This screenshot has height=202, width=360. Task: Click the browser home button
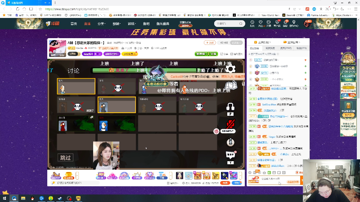tap(24, 9)
